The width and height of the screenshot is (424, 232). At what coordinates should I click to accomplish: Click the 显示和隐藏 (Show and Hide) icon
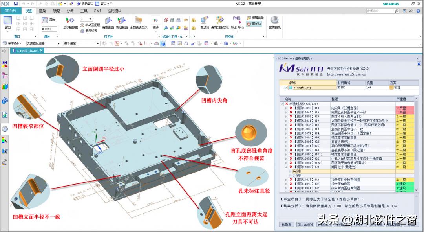[x=70, y=21]
